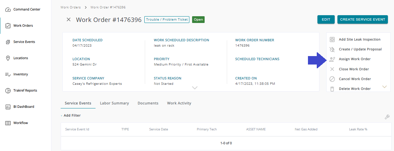Screen dimensions: 394x151
Task: Click the Assign Work Order person icon
Action: click(x=332, y=59)
